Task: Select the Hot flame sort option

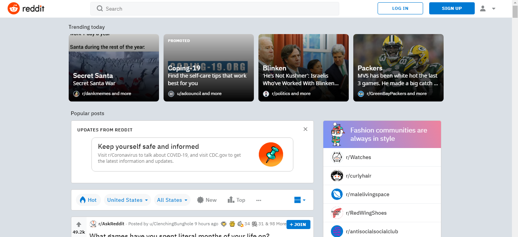Action: pos(88,200)
